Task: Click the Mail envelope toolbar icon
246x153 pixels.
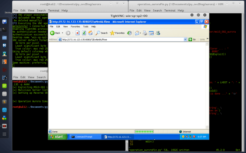Action: [x=137, y=33]
